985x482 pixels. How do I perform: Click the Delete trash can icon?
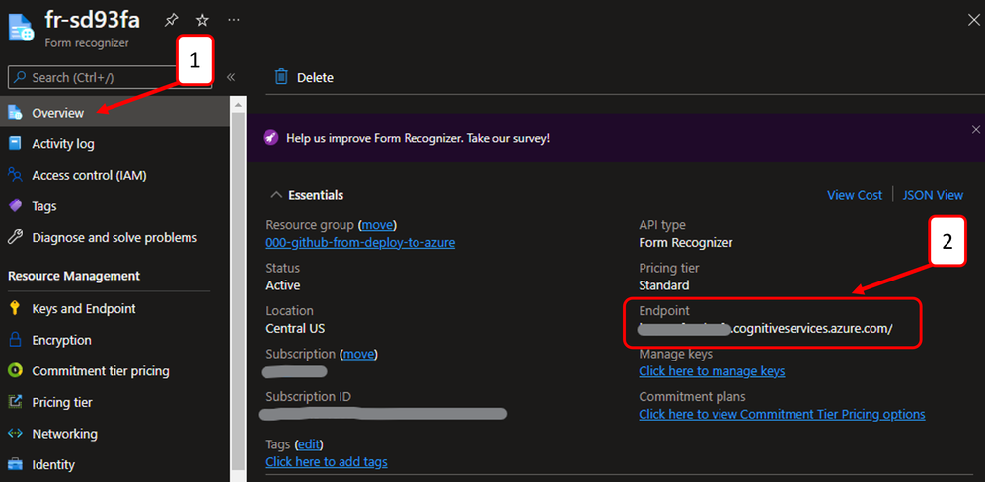click(x=281, y=77)
